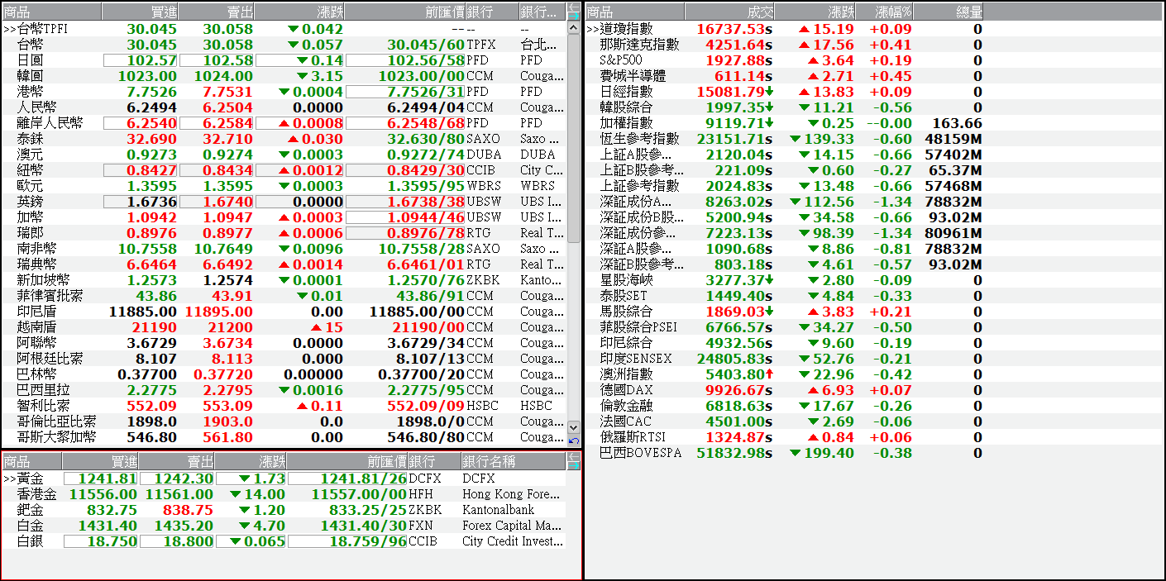Select the 南非幣 currency row
Screen dimensions: 1166x581
284,249
